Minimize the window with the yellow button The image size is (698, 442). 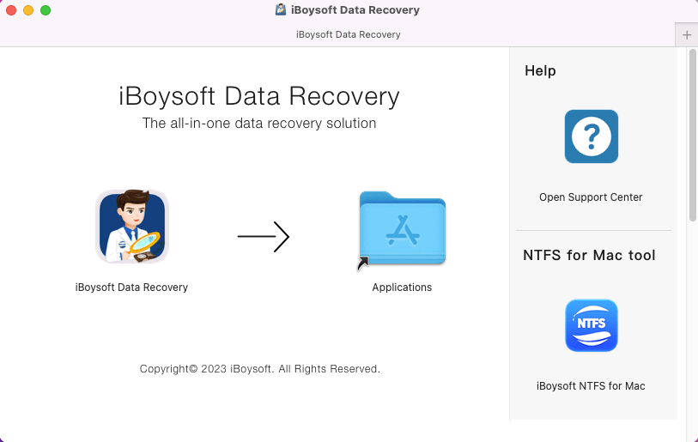[x=28, y=10]
